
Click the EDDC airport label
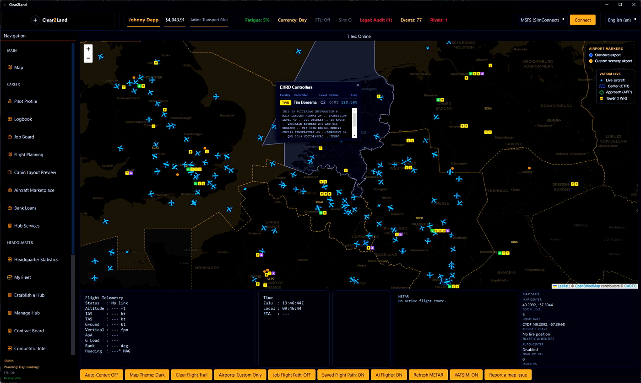coord(515,242)
